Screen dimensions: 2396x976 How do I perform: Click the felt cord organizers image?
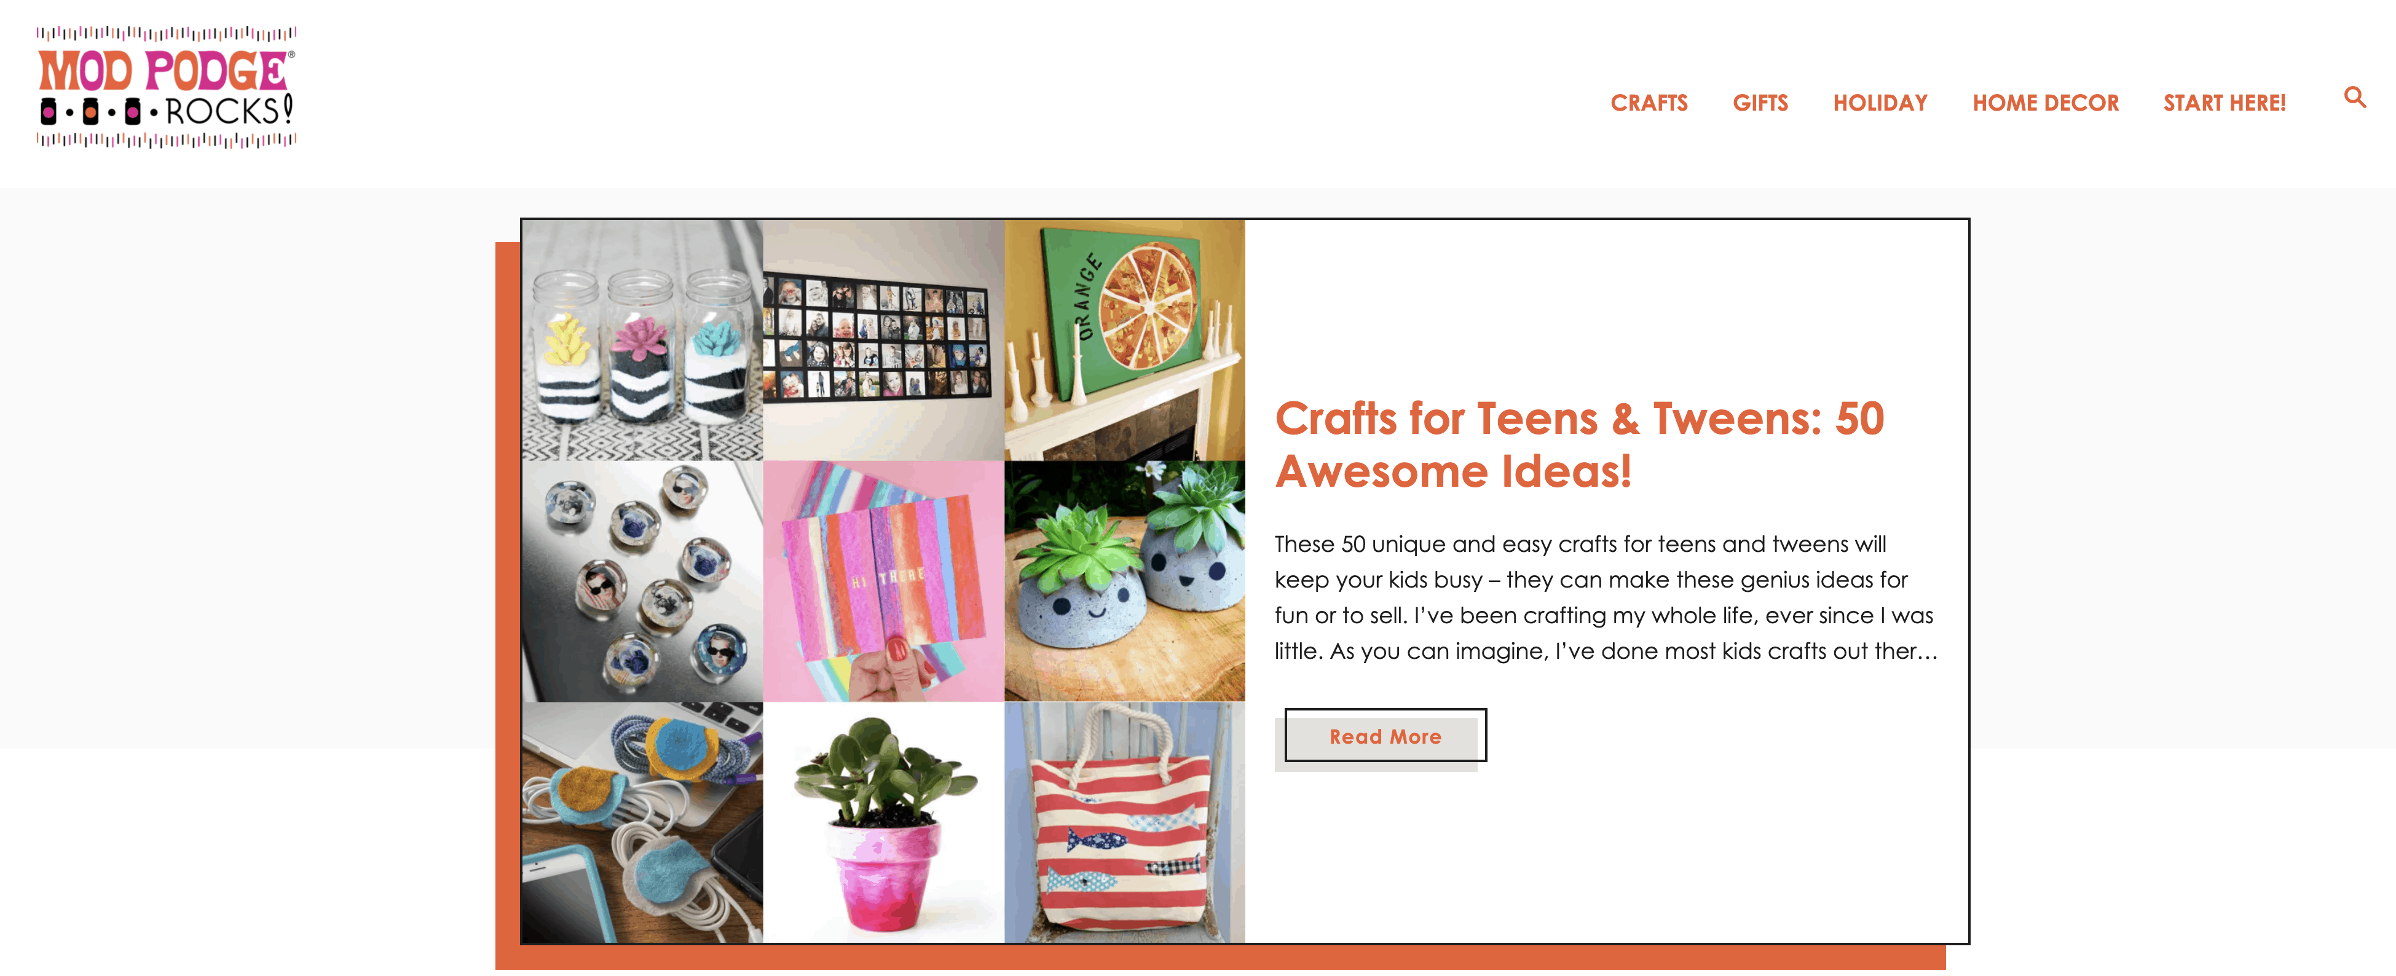point(643,822)
